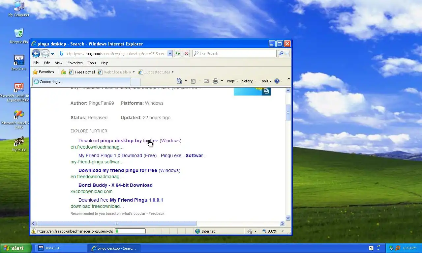Click the tray search magnifier icon

pos(398,248)
